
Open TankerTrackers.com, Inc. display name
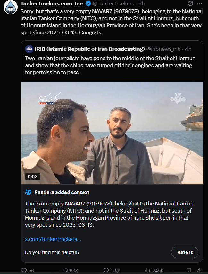(52, 4)
